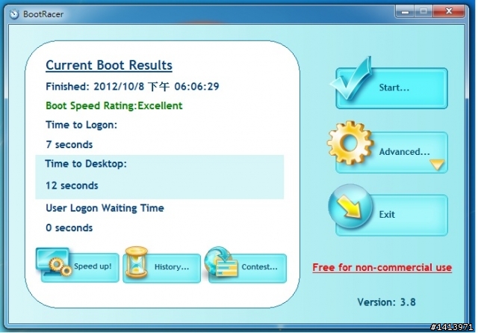Screen dimensions: 478x333
Task: Open the Contest... button label
Action: [259, 266]
